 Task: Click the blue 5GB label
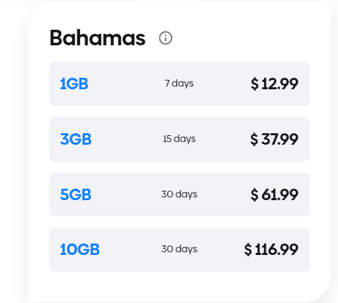coord(76,195)
